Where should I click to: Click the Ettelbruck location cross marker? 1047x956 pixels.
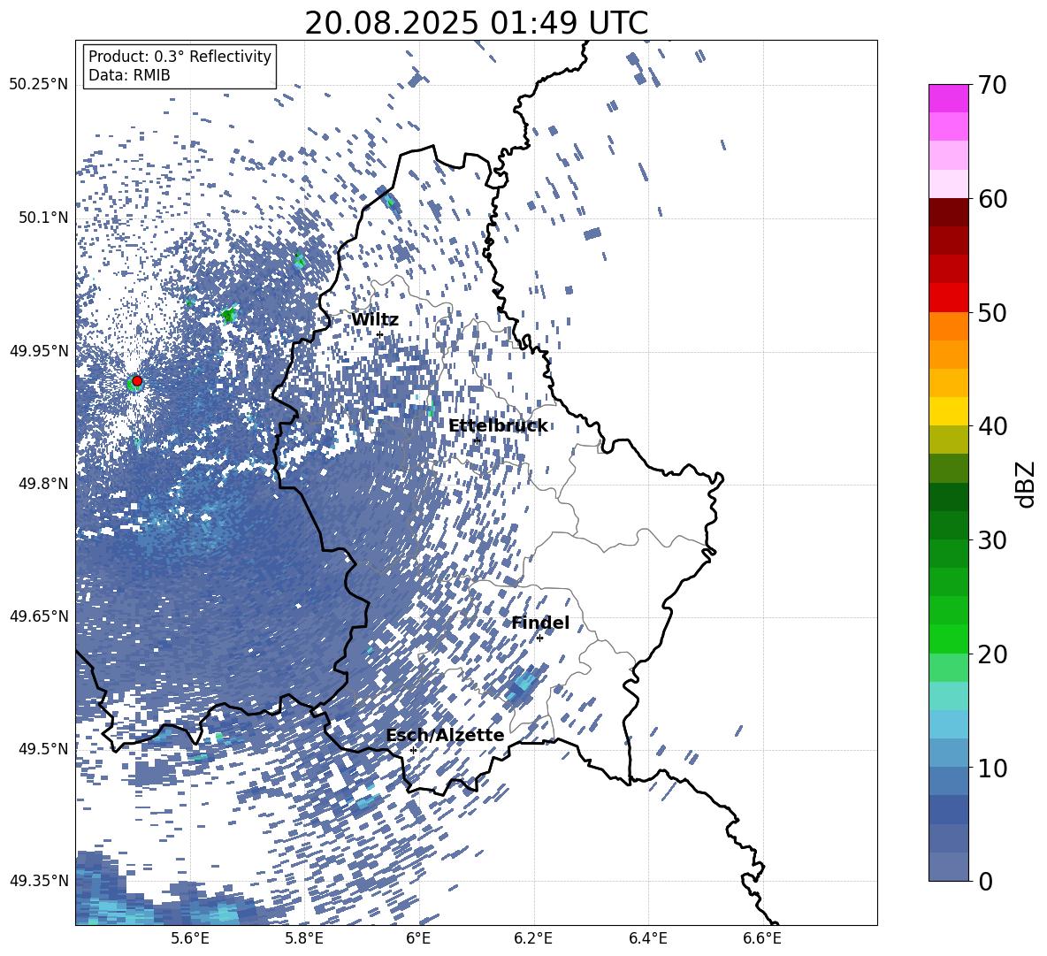(x=477, y=440)
